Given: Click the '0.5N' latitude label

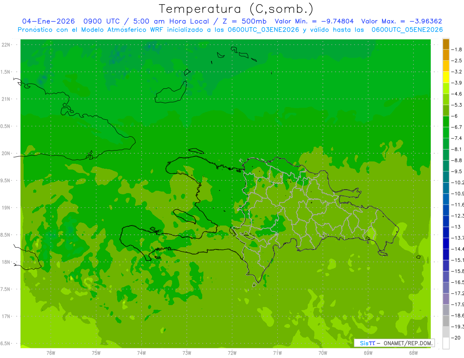Looking at the screenshot, I should point(5,126).
